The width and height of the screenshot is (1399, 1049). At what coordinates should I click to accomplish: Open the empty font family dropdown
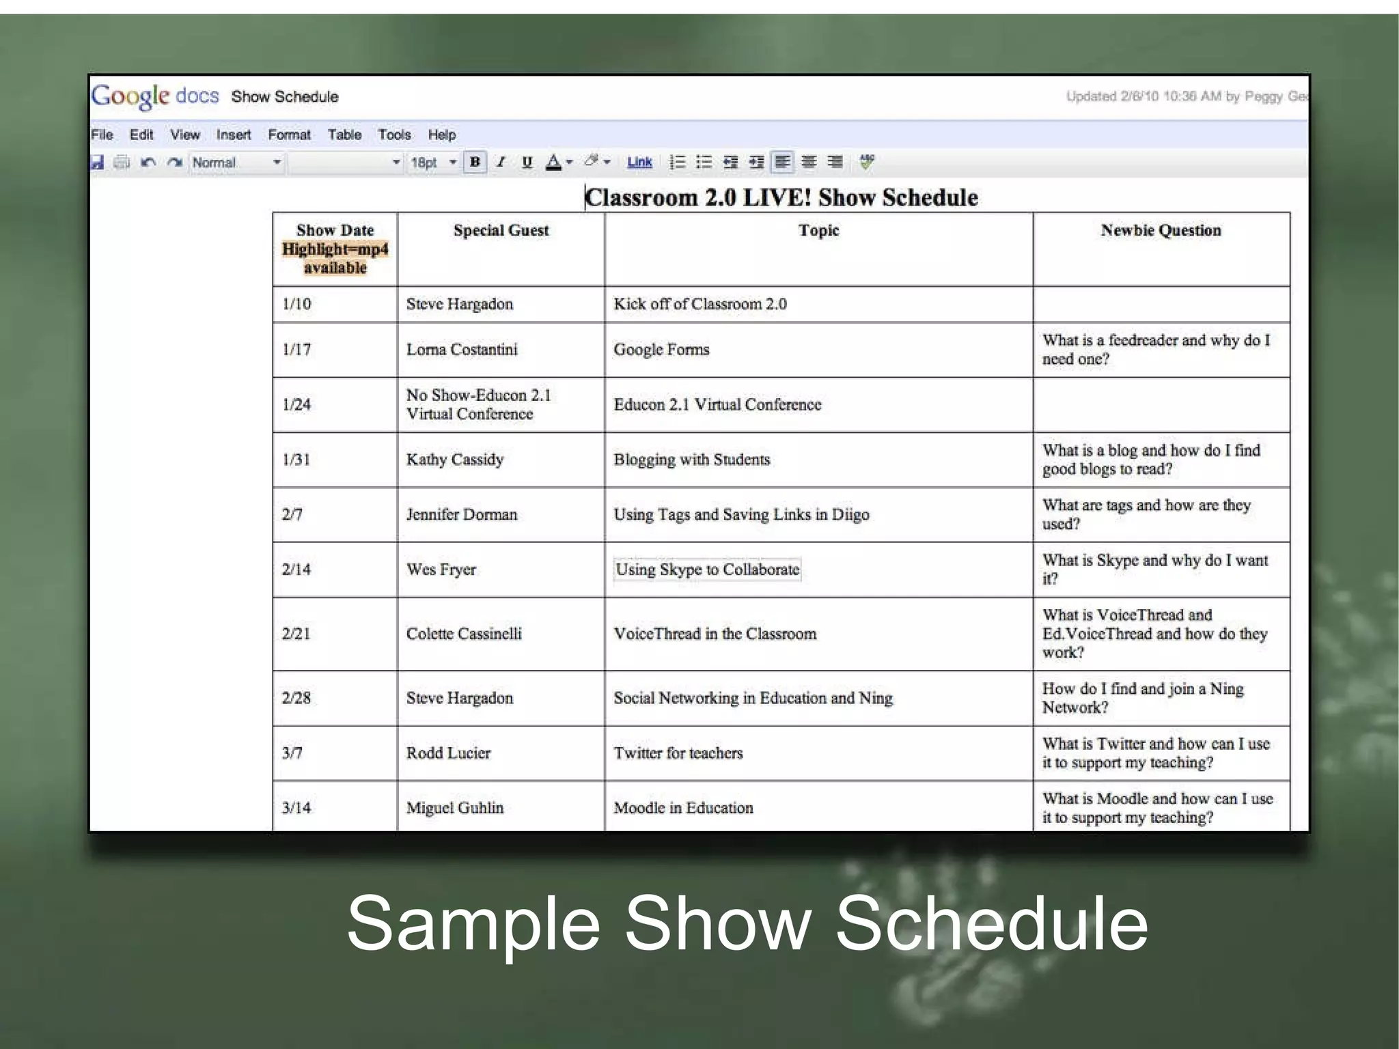coord(346,163)
